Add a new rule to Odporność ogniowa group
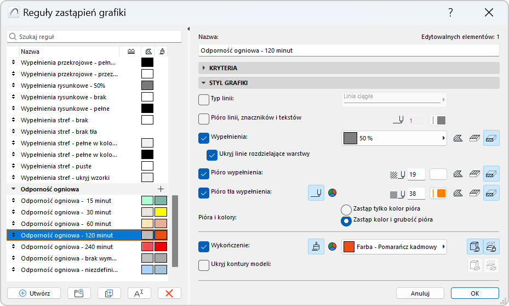Screen dimensions: 509x306 161,189
